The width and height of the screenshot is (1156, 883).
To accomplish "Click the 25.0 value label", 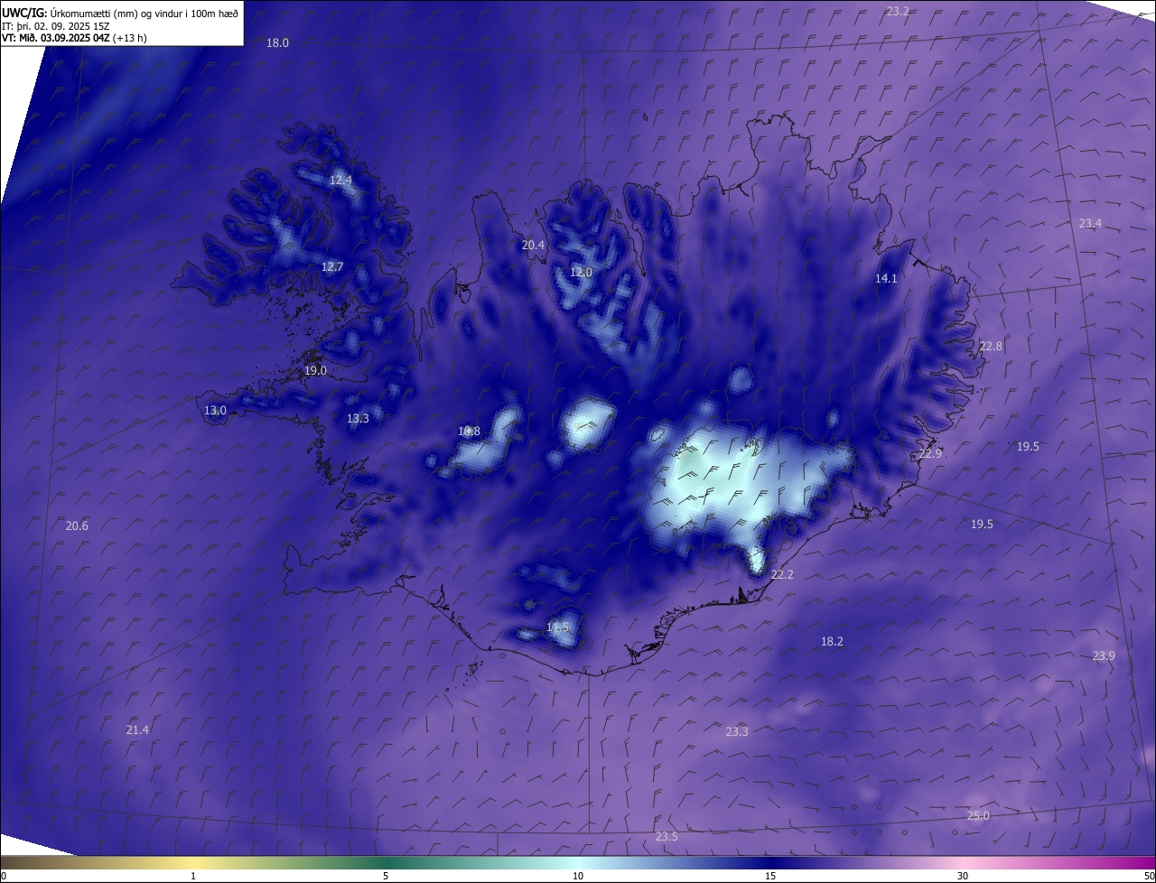I will pos(978,815).
